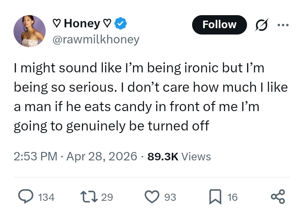Click the 29 reposts count
304x213 pixels.
pyautogui.click(x=107, y=197)
